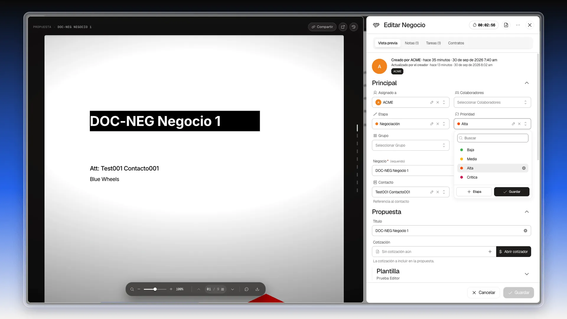The width and height of the screenshot is (567, 319).
Task: Collapse the Principal section
Action: [527, 83]
